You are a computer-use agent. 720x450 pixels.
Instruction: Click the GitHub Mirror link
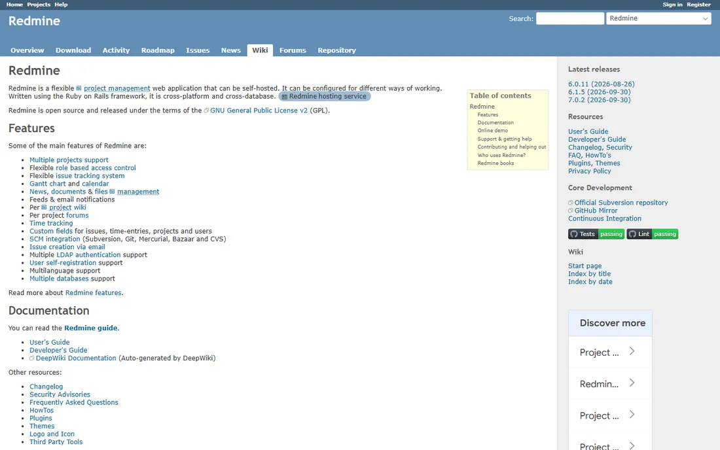pyautogui.click(x=596, y=211)
